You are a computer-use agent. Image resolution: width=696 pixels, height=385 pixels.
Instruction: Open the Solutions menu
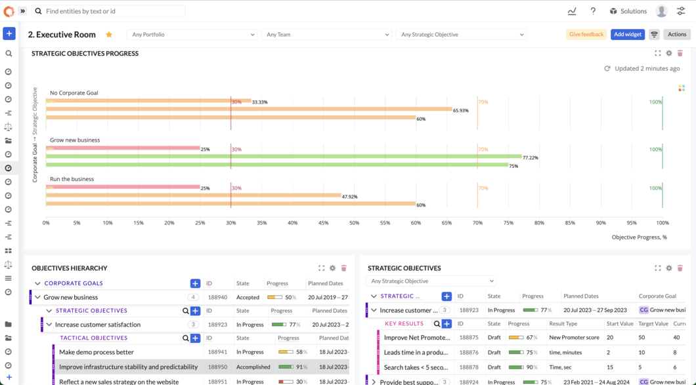628,11
